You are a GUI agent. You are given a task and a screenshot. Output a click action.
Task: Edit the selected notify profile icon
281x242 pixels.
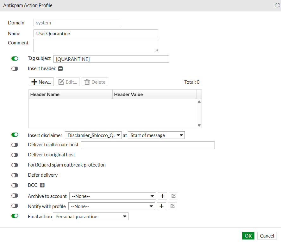pyautogui.click(x=172, y=206)
